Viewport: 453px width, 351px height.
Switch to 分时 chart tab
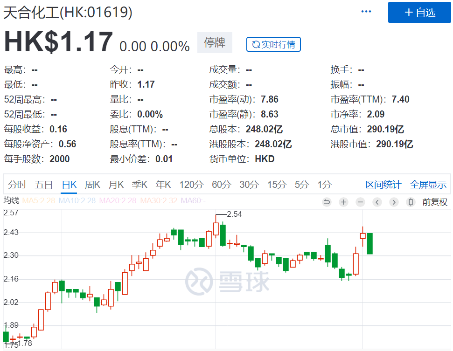click(x=17, y=185)
